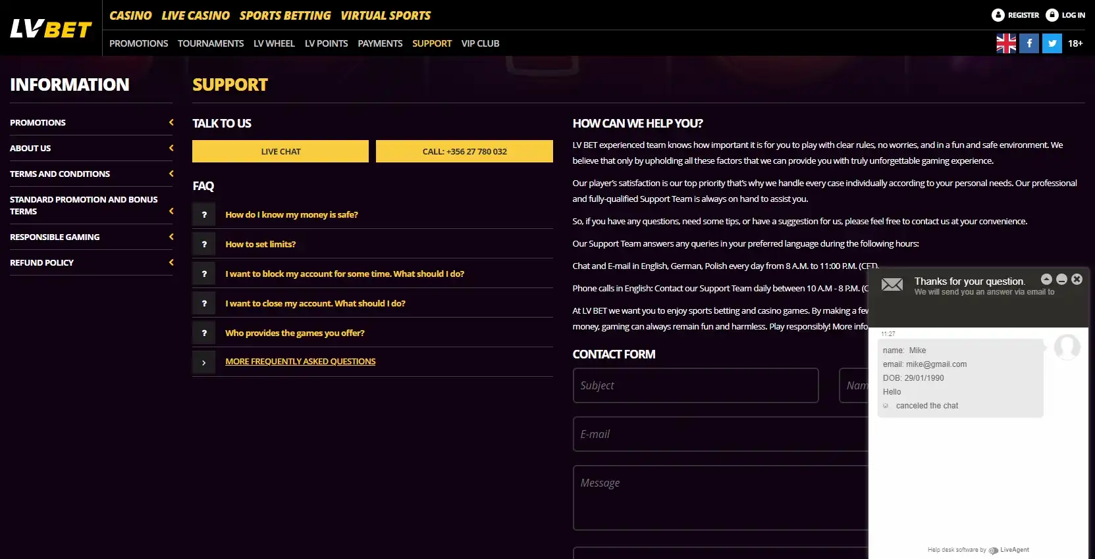
Task: Go to Virtual Sports section
Action: tap(386, 15)
